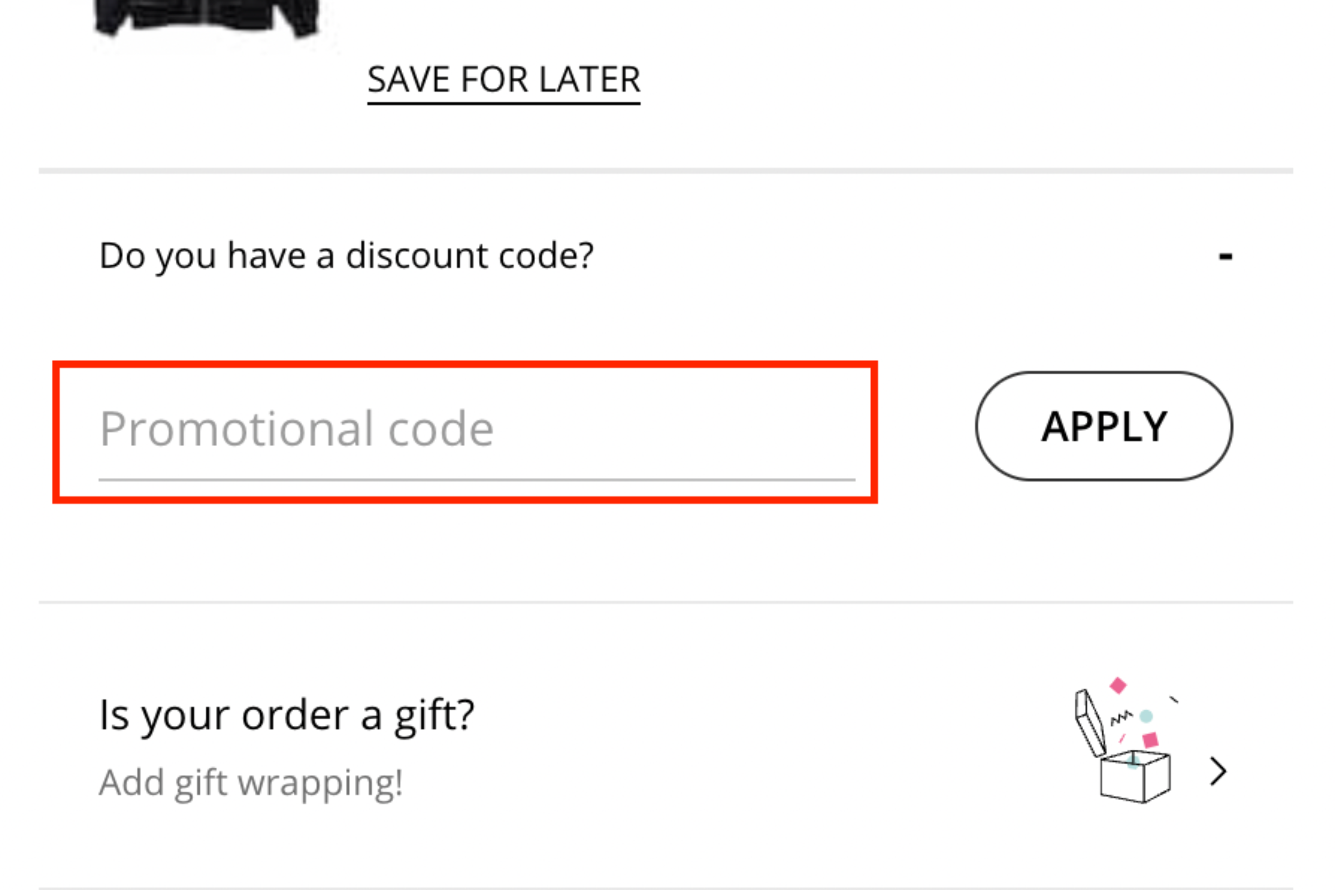Open gift options via right chevron arrow

(x=1218, y=772)
